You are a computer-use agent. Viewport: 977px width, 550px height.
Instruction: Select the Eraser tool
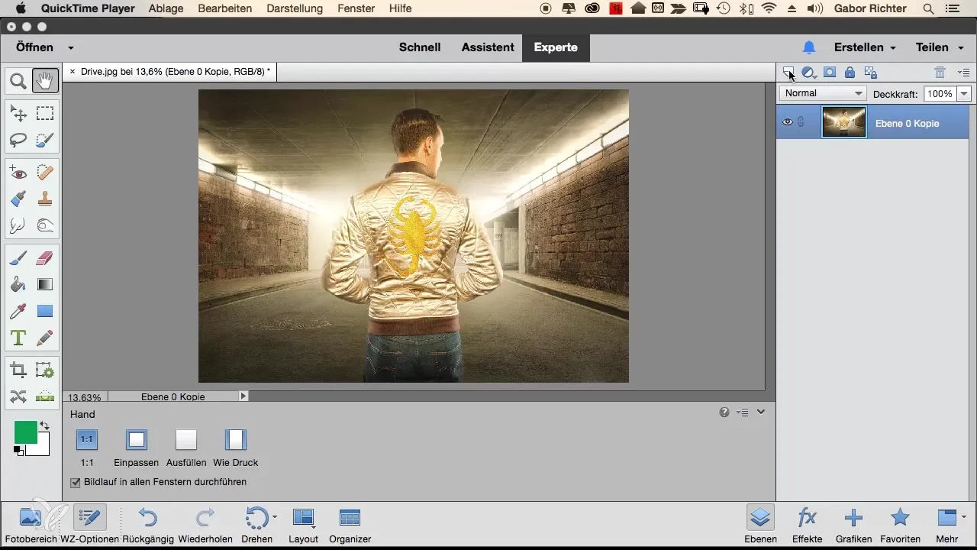(45, 258)
